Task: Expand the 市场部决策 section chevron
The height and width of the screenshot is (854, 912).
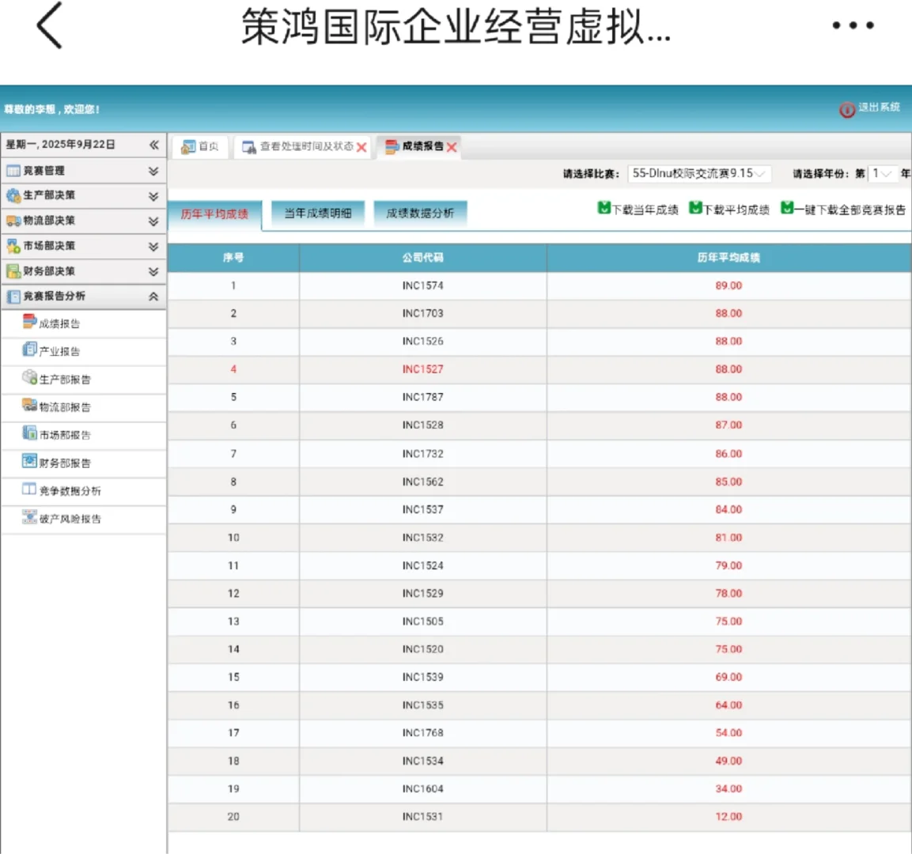Action: coord(153,247)
